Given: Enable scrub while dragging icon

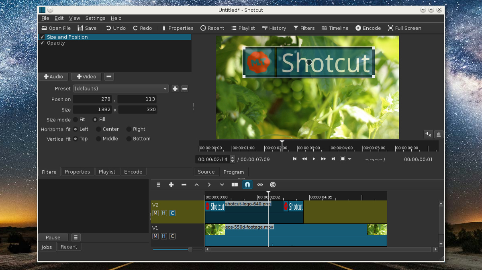Looking at the screenshot, I should click(260, 185).
